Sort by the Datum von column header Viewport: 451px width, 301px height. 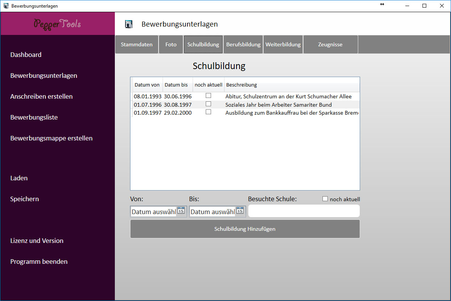point(147,85)
